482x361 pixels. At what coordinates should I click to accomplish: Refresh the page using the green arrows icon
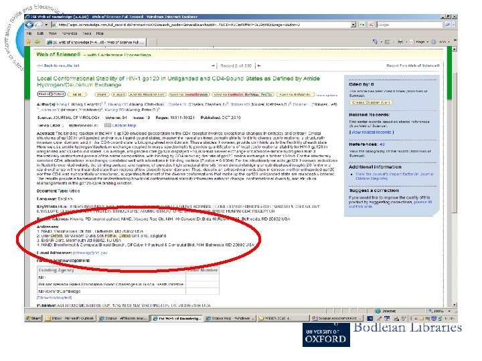tap(362, 25)
